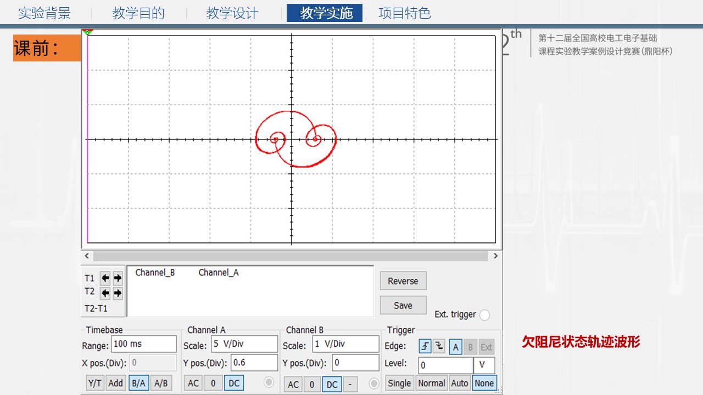The width and height of the screenshot is (703, 395).
Task: Open the 教学设计 tab
Action: [232, 14]
